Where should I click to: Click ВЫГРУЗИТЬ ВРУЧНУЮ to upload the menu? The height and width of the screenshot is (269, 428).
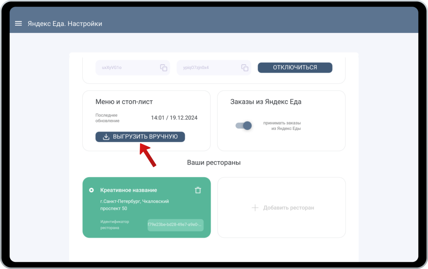[x=140, y=137]
